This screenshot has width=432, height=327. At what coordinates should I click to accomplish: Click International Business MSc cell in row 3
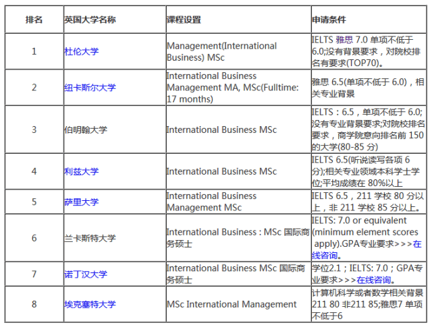[x=238, y=129]
